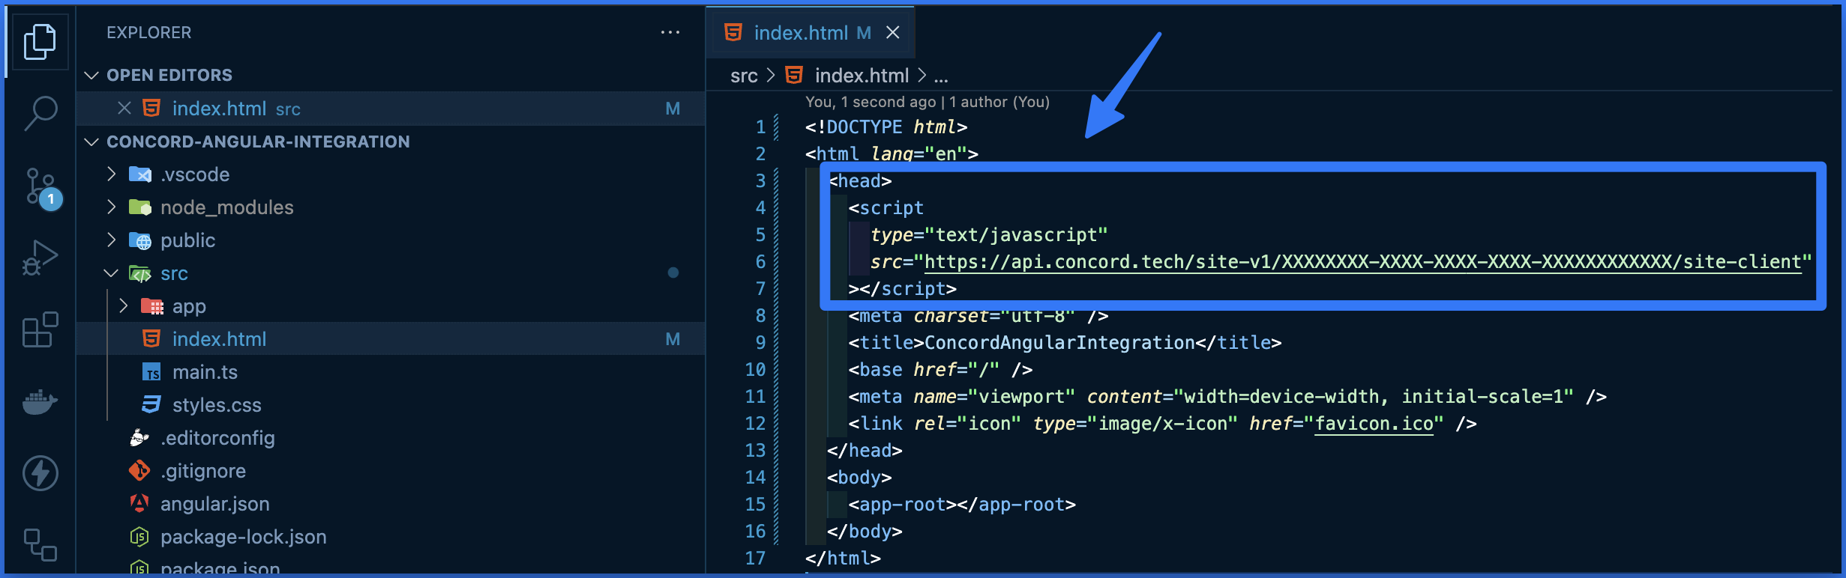The width and height of the screenshot is (1846, 578).
Task: Click the CSS icon beside styles.css
Action: [x=151, y=405]
